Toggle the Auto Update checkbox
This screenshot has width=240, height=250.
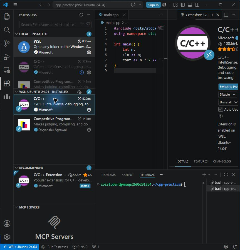221,109
